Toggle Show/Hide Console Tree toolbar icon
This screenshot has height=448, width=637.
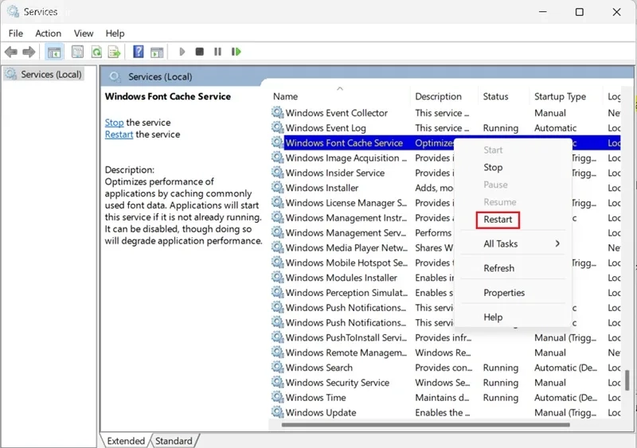[x=54, y=52]
